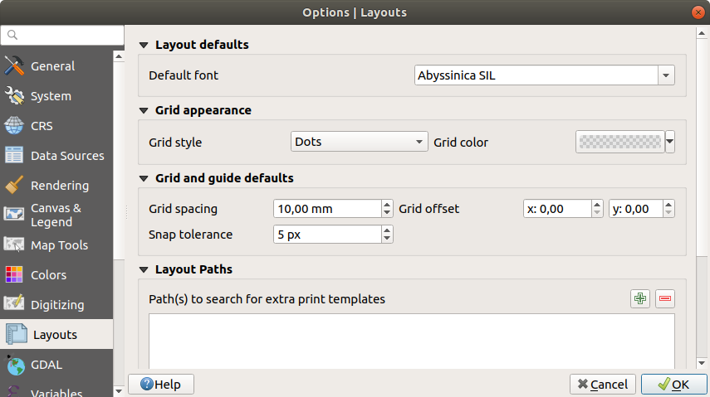Click the Help button
Image resolution: width=710 pixels, height=397 pixels.
click(160, 385)
